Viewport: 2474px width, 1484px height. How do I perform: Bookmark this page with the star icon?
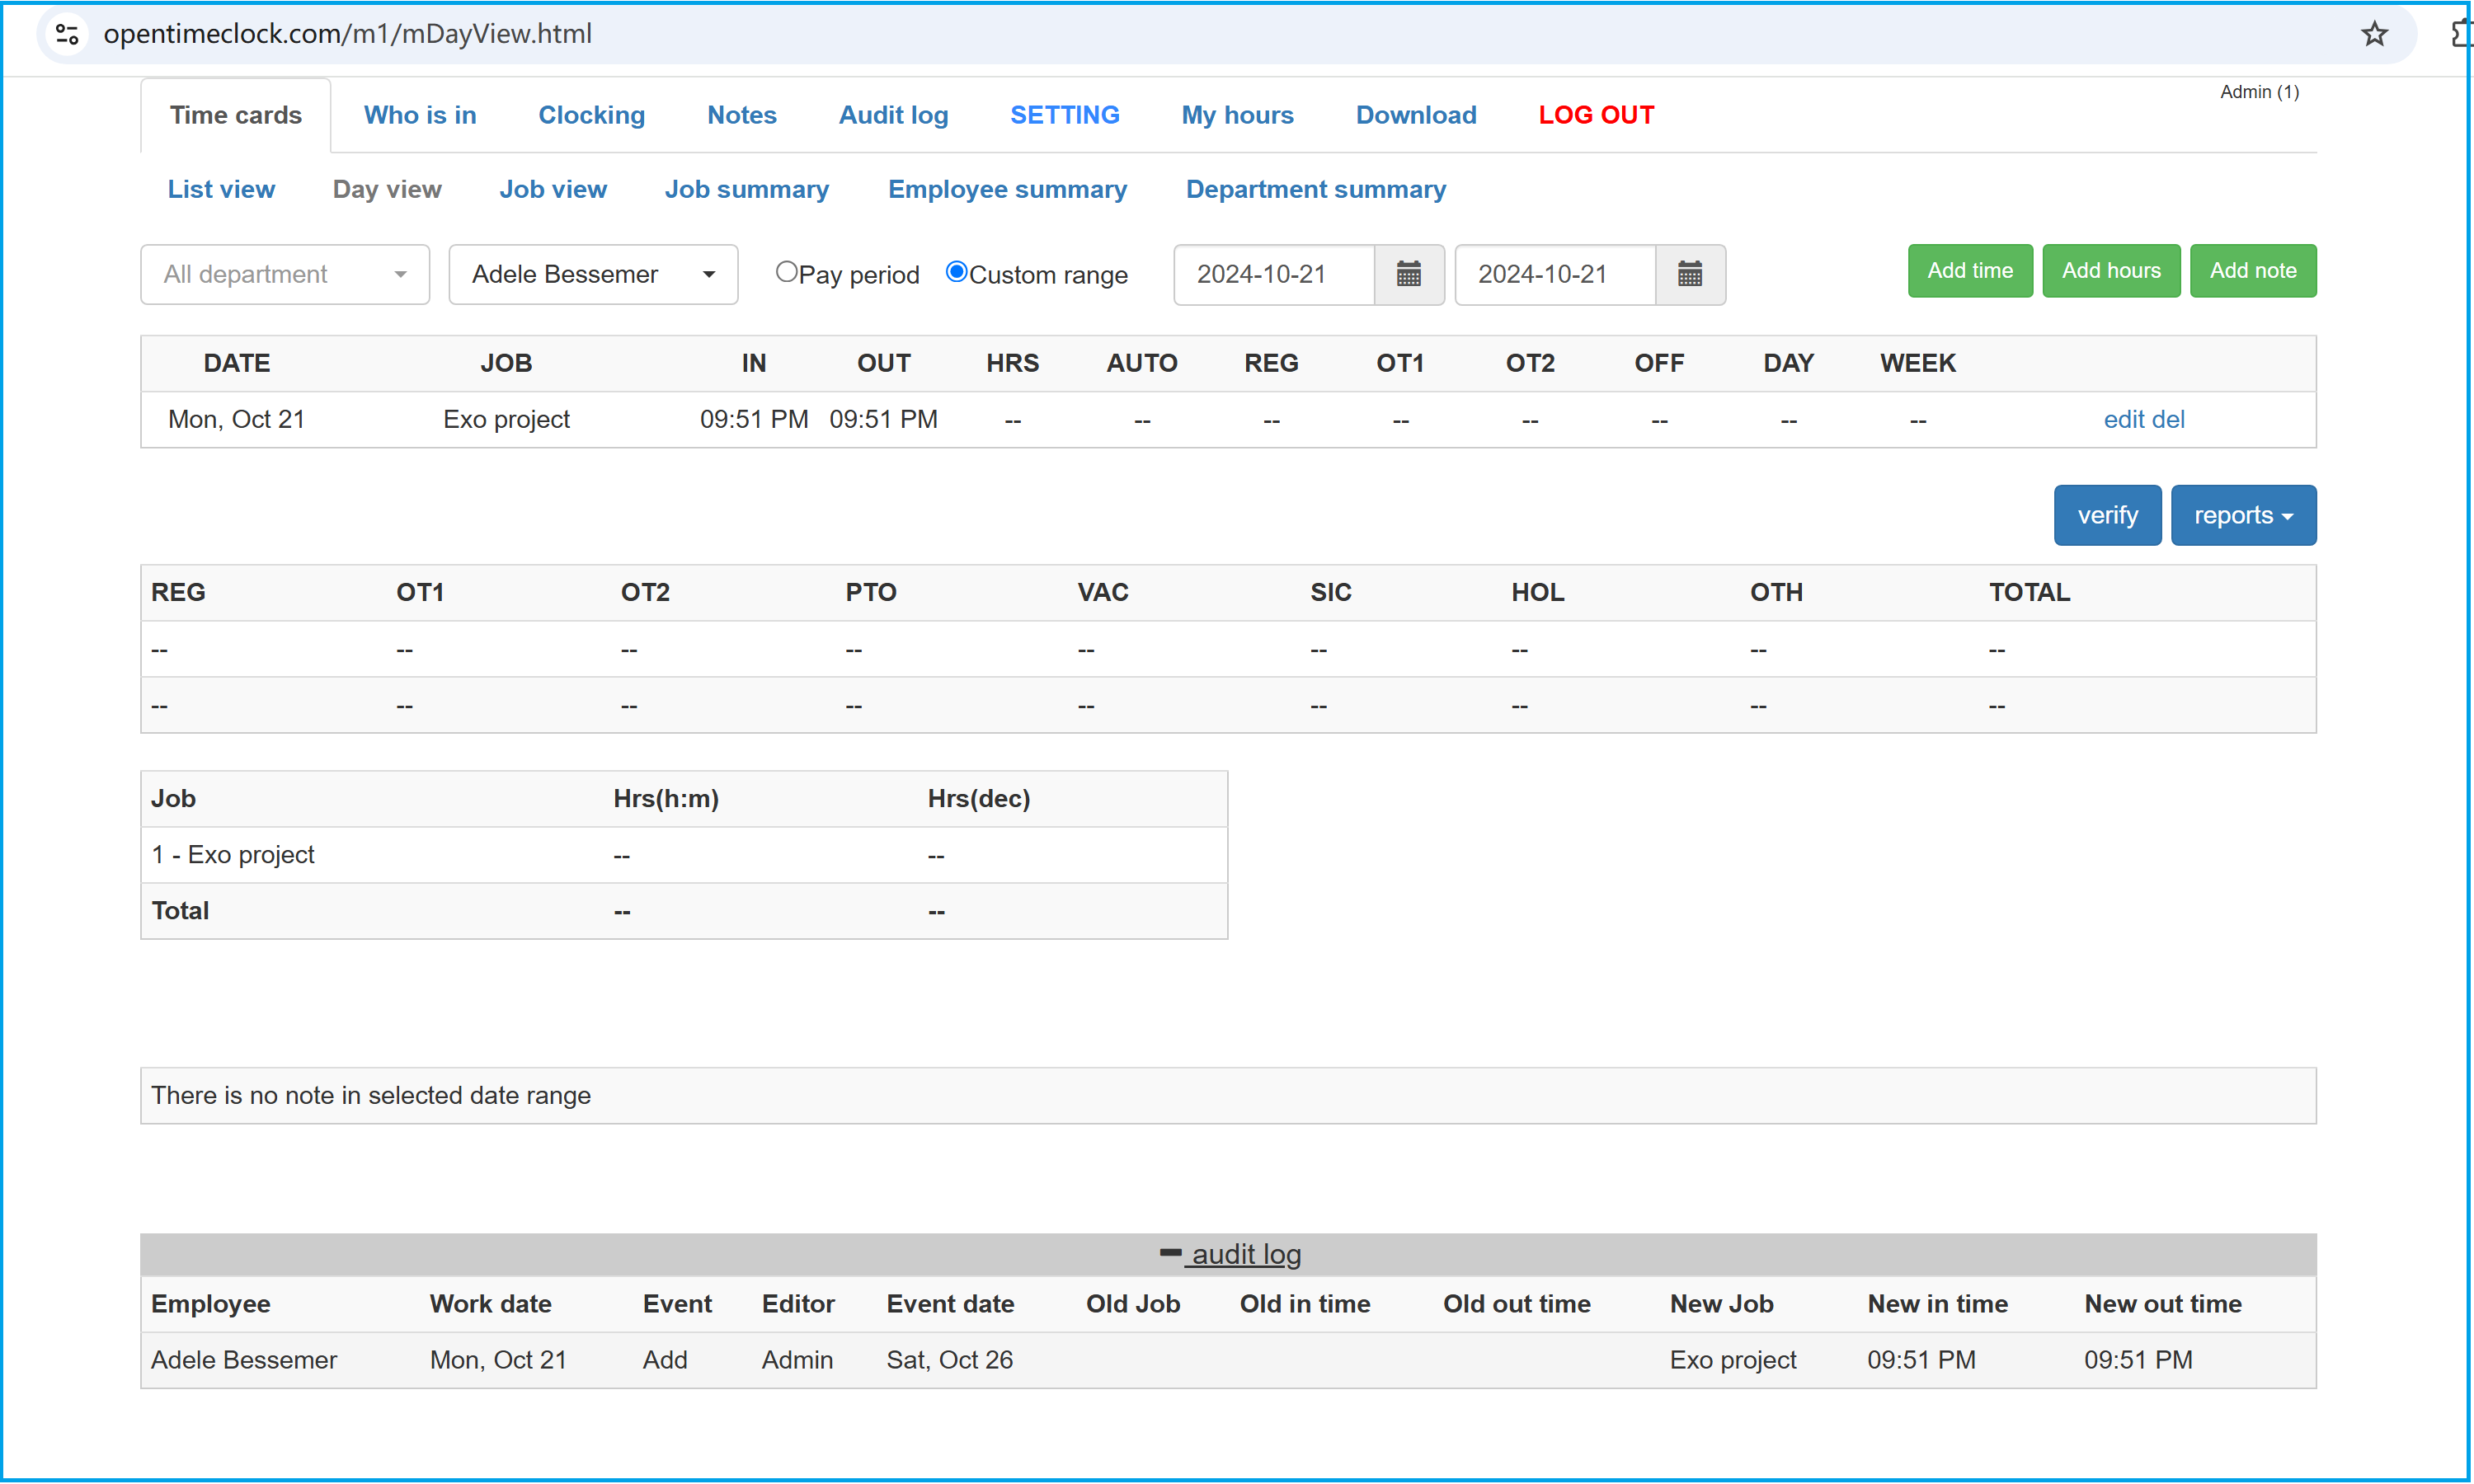coord(2374,34)
